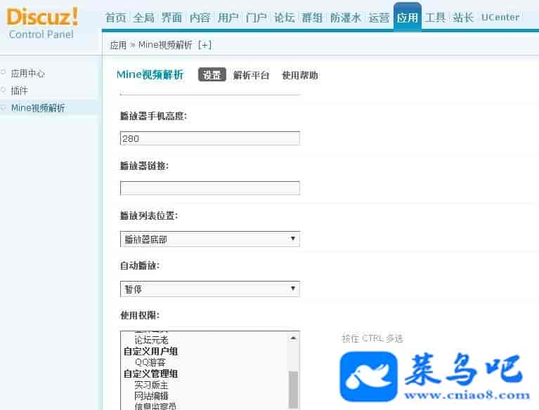Open the UCenter top menu
Viewport: 539px width, 410px height.
pos(500,17)
